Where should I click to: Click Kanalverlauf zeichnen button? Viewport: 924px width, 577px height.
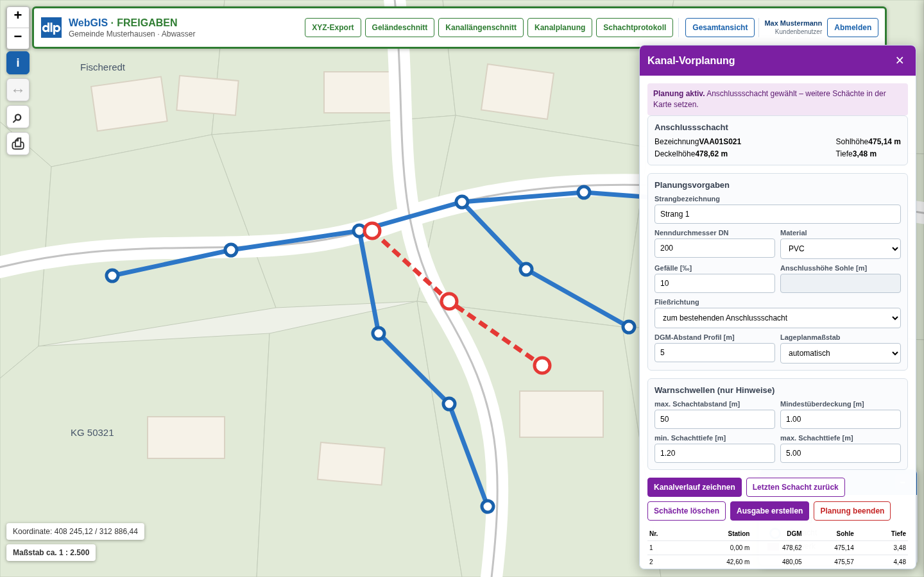point(694,487)
